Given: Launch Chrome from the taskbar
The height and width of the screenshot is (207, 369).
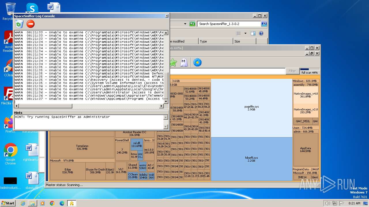Looking at the screenshot, I should pos(52,203).
